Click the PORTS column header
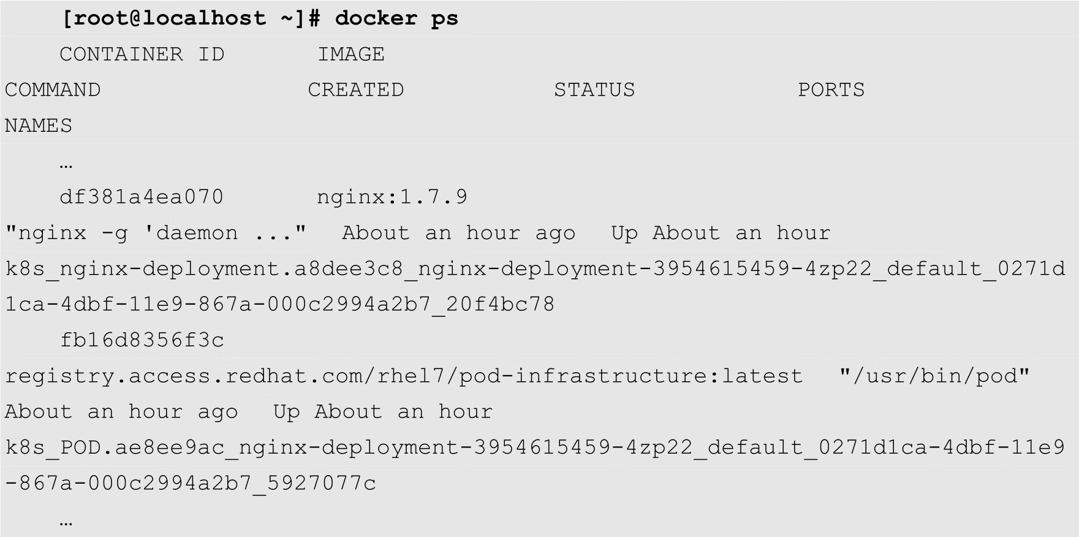This screenshot has height=537, width=1079. tap(831, 90)
